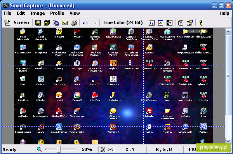Copy image with the copy toolbar icon
The height and width of the screenshot is (154, 233).
click(x=56, y=23)
